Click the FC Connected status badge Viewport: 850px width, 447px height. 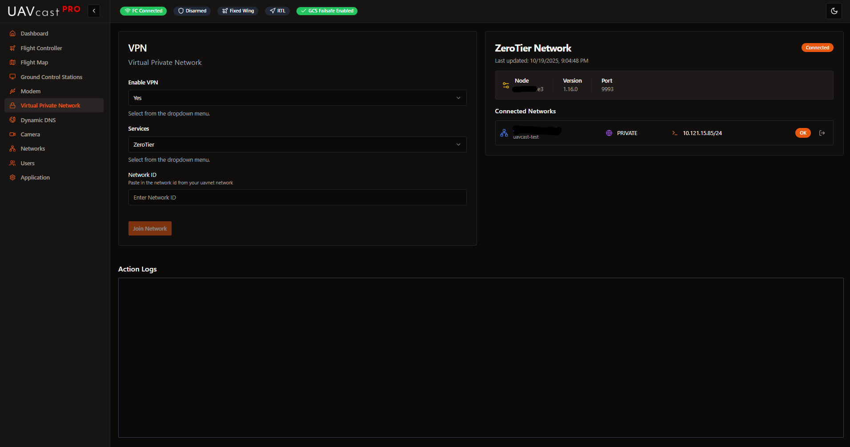143,11
